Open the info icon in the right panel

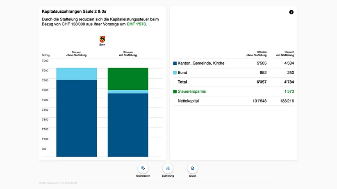(x=291, y=12)
